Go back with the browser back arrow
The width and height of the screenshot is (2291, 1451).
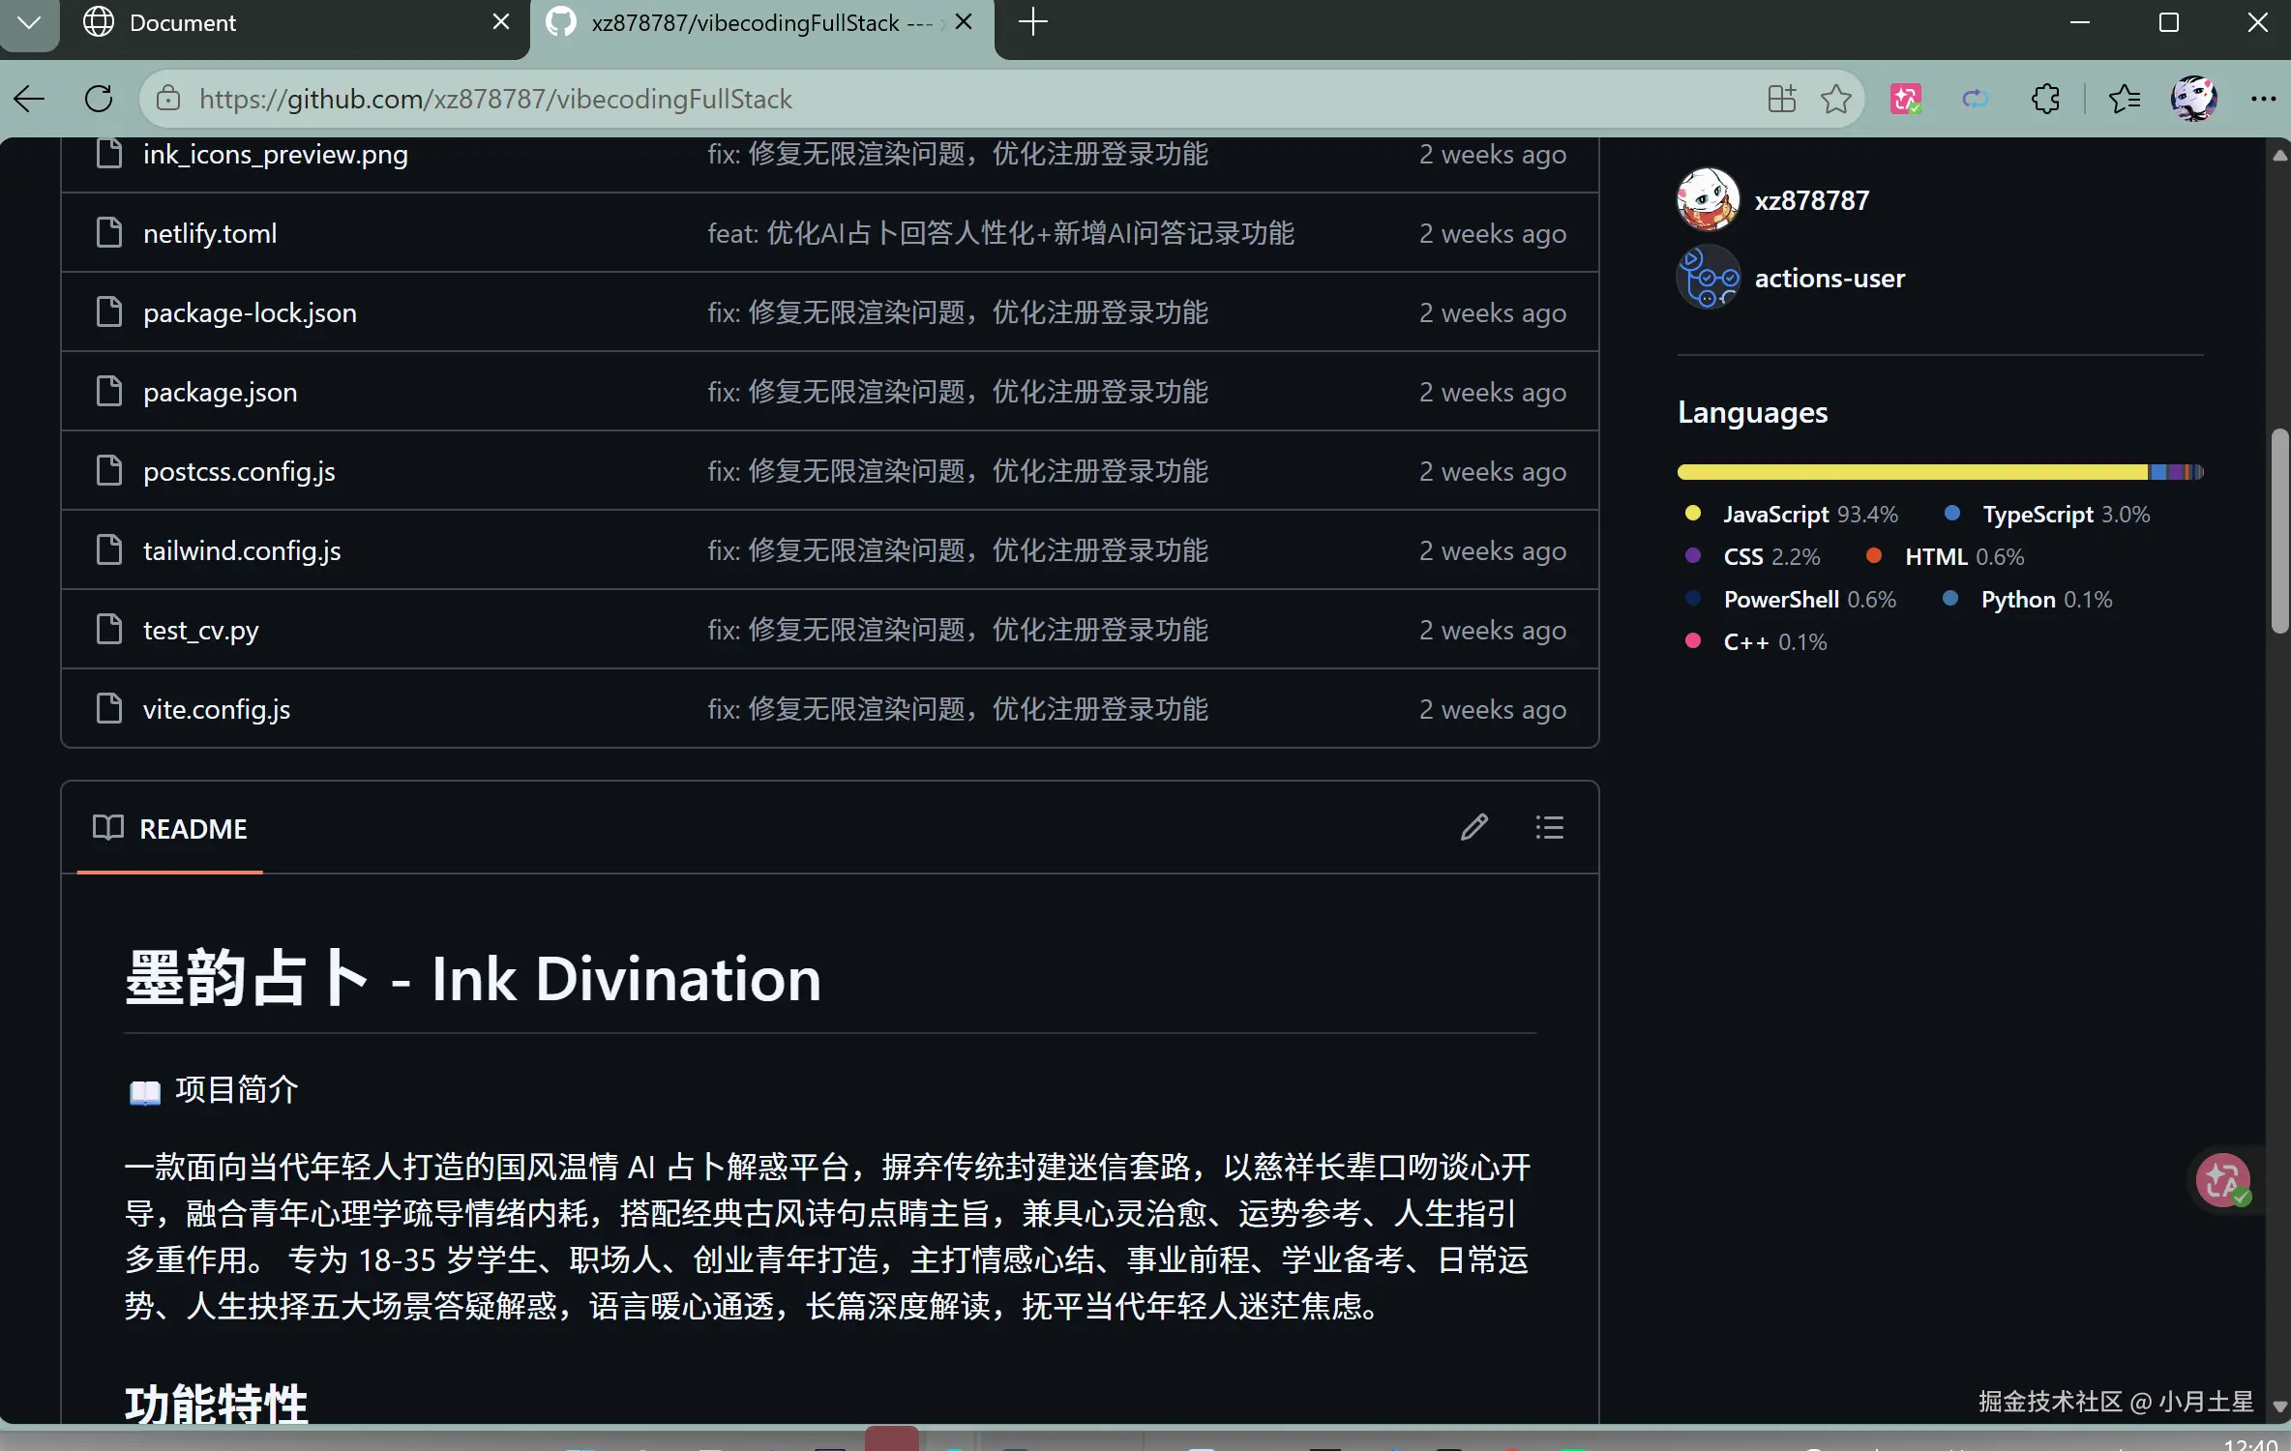(x=29, y=99)
